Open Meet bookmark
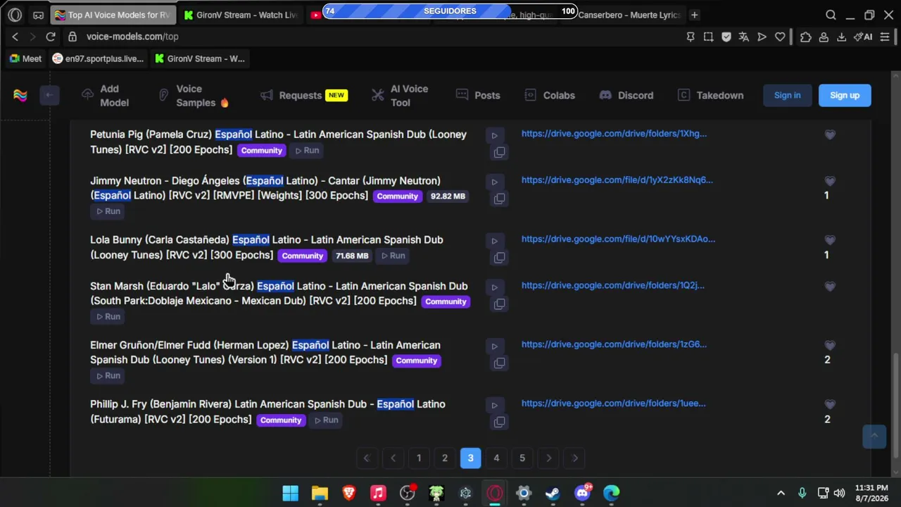The image size is (901, 507). tap(25, 58)
